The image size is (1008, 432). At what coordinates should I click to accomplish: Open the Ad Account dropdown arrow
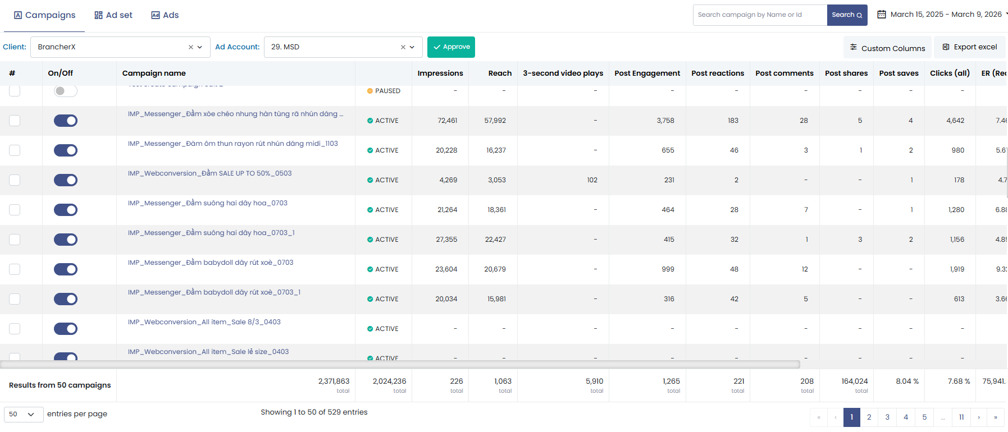pyautogui.click(x=412, y=47)
